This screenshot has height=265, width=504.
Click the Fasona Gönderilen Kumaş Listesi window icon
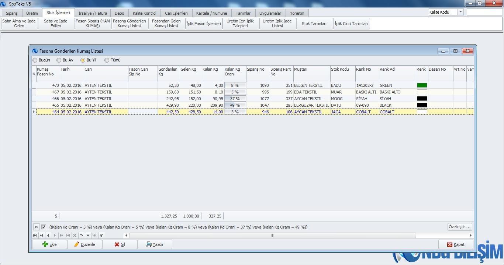[35, 51]
